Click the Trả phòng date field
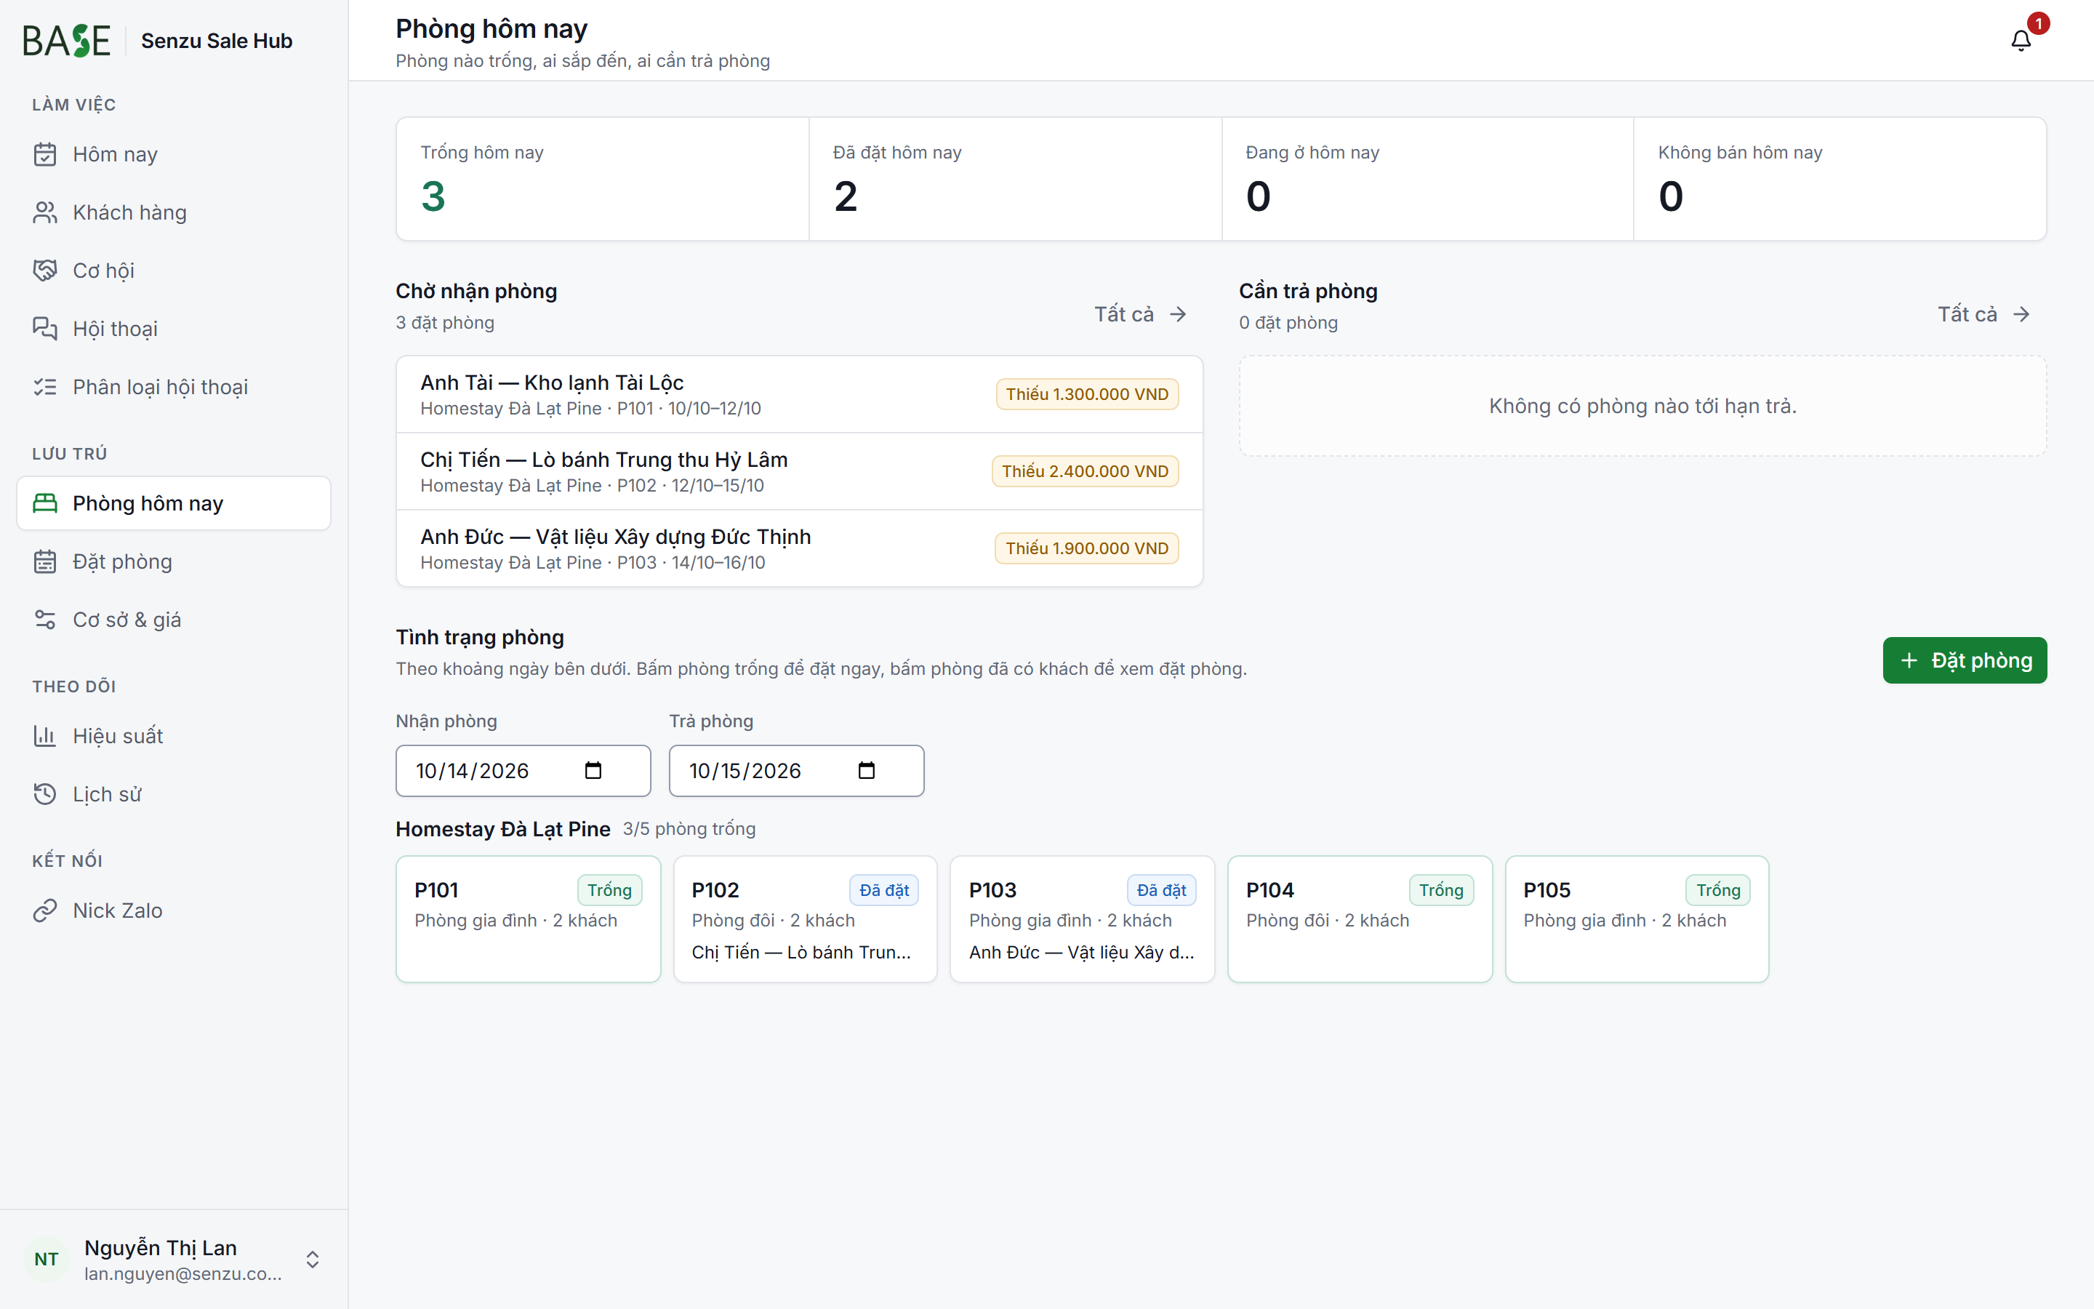 [x=796, y=771]
